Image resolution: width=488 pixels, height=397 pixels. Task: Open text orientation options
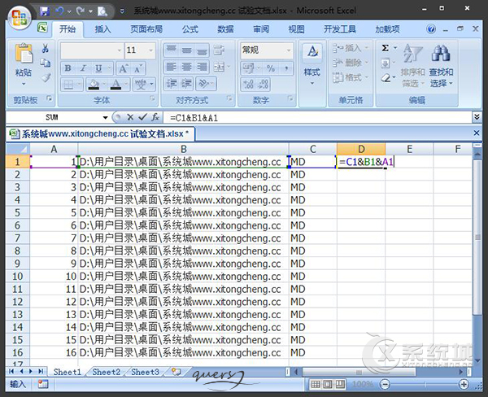pos(204,84)
